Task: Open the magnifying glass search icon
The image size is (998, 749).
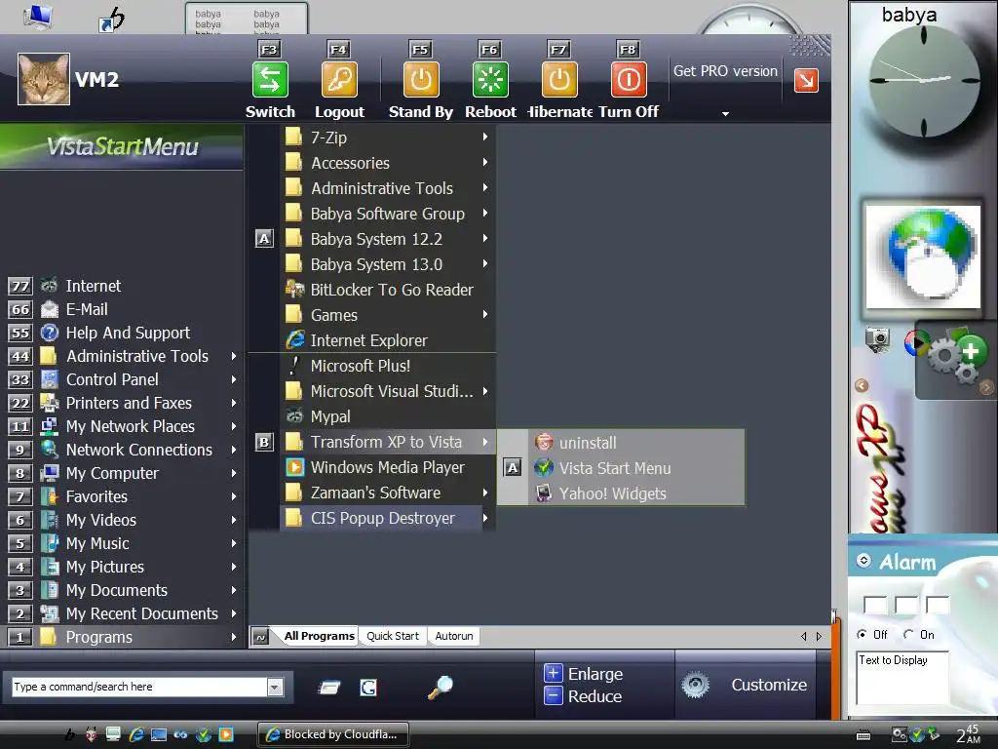Action: tap(440, 688)
